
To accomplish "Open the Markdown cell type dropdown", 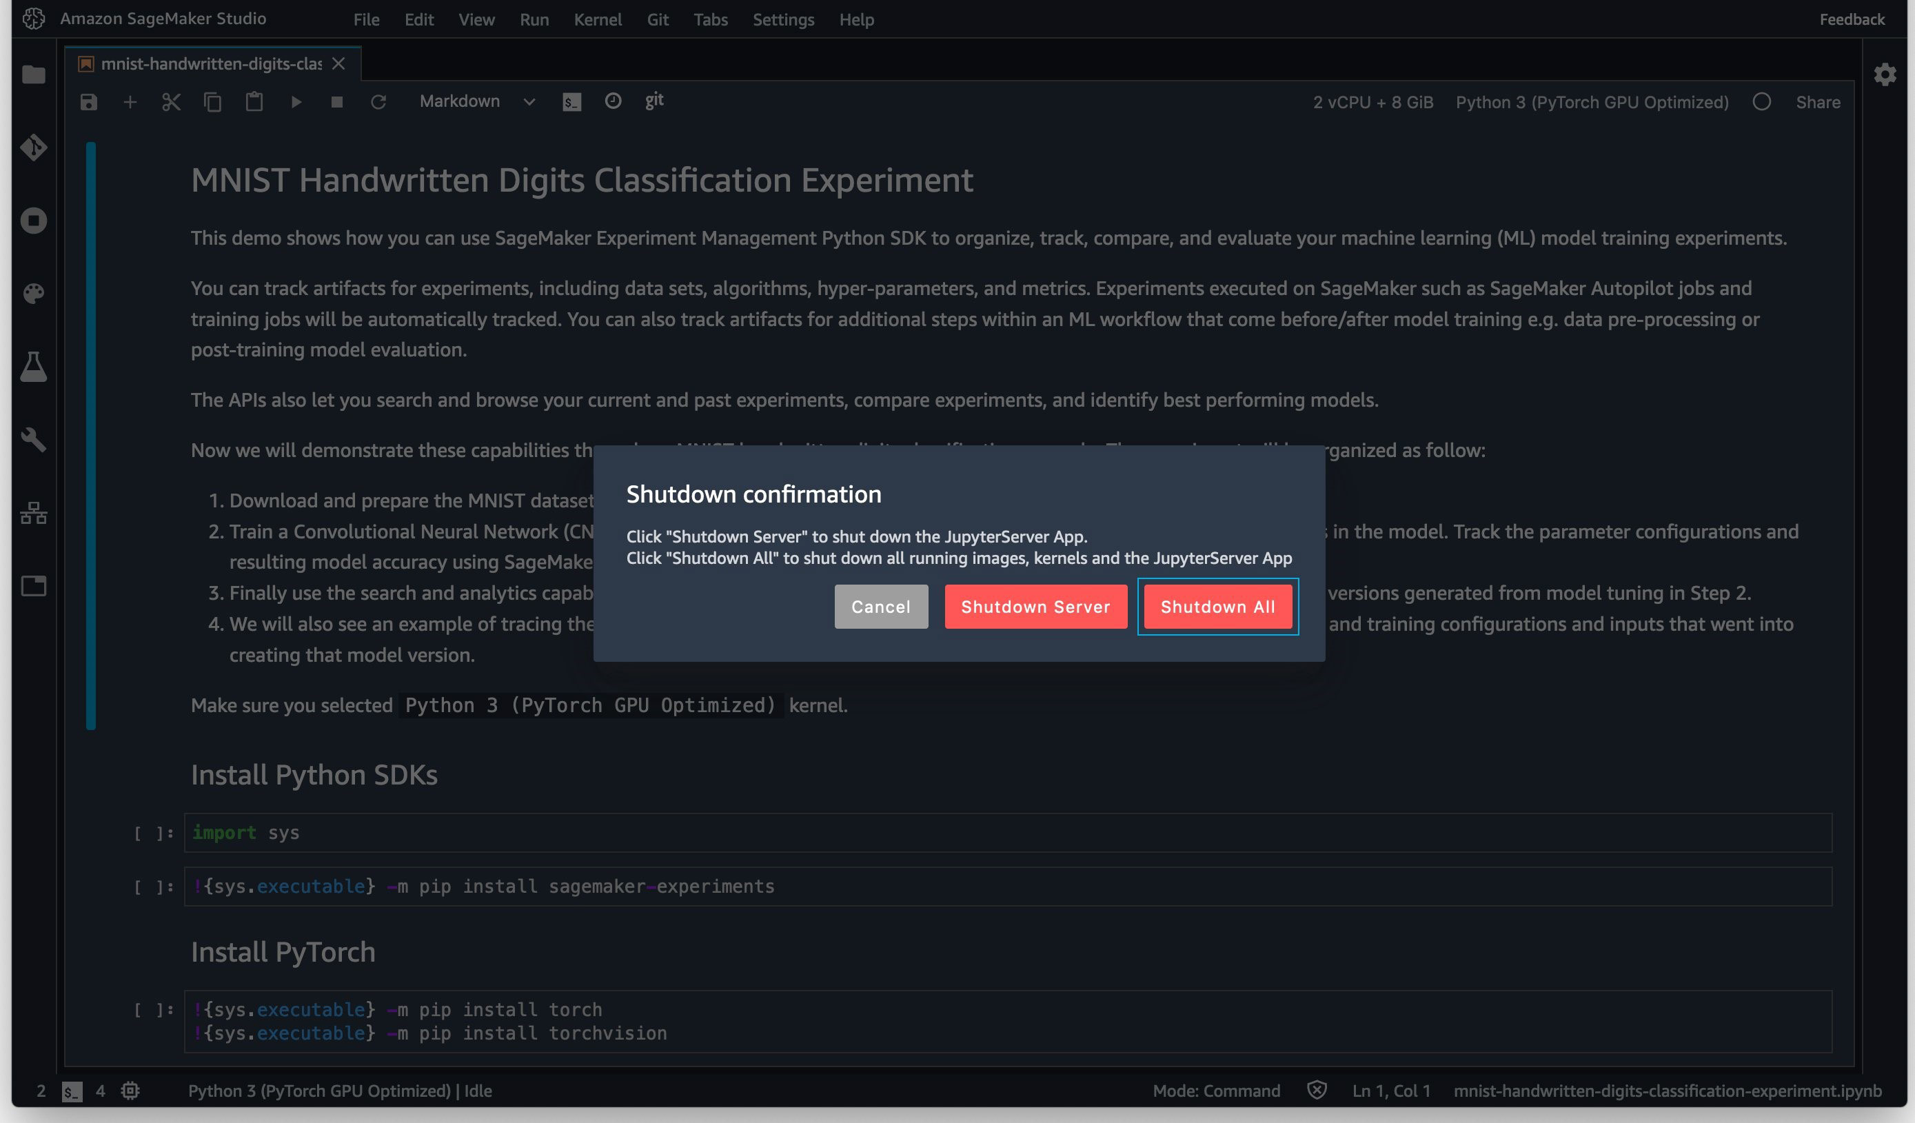I will tap(477, 102).
